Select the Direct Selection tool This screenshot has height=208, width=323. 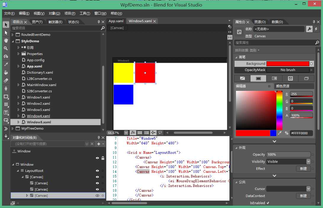tap(6, 33)
